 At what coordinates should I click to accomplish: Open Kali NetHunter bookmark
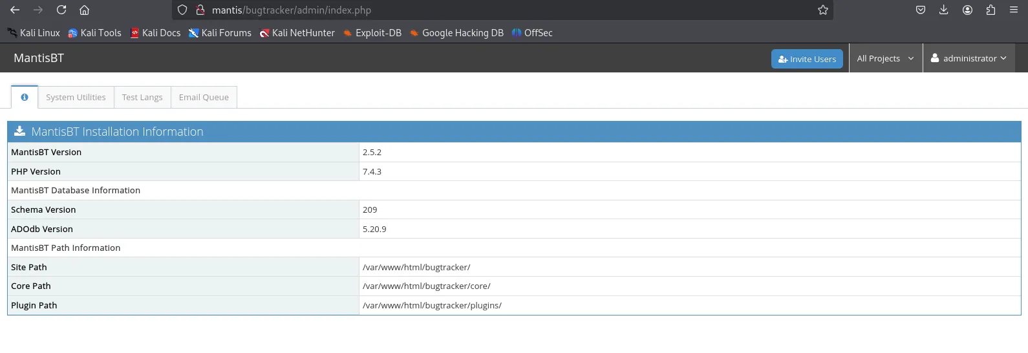coord(297,33)
